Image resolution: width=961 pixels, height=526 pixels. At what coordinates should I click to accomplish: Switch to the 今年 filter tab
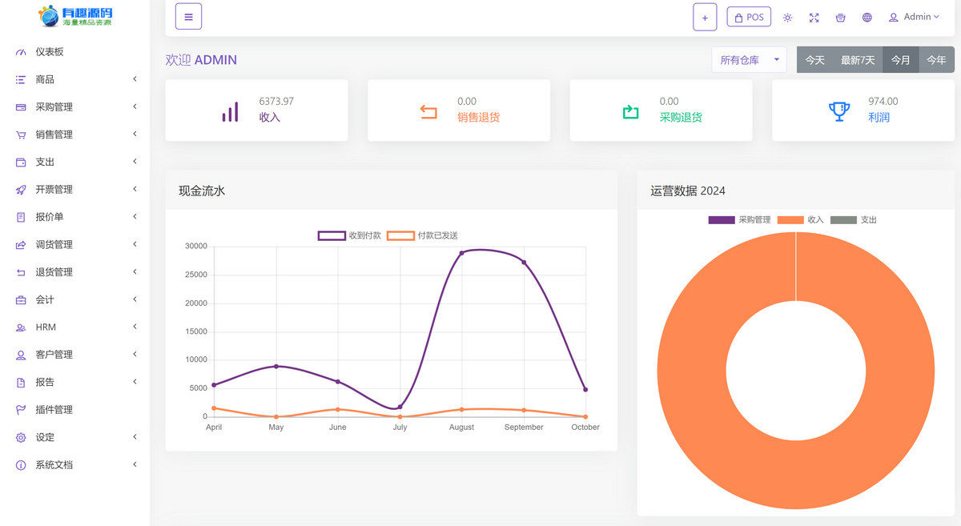coord(936,60)
